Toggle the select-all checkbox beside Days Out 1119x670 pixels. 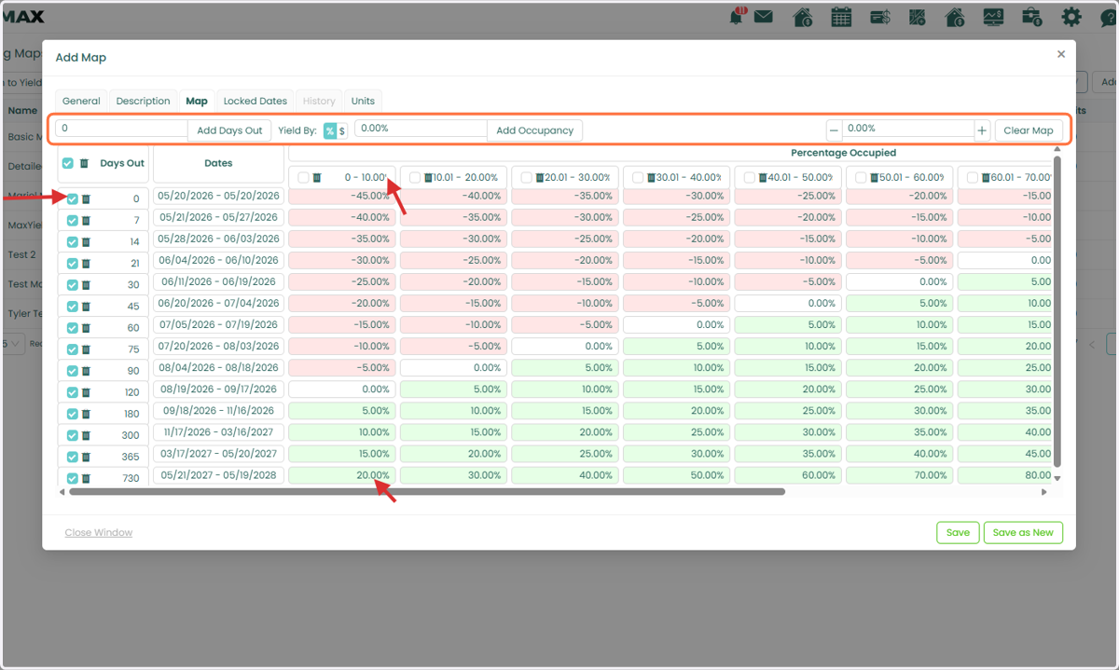coord(67,163)
